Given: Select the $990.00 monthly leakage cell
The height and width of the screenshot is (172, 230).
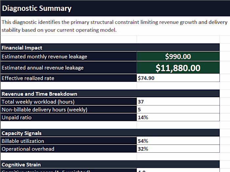Looking at the screenshot, I should tap(178, 57).
